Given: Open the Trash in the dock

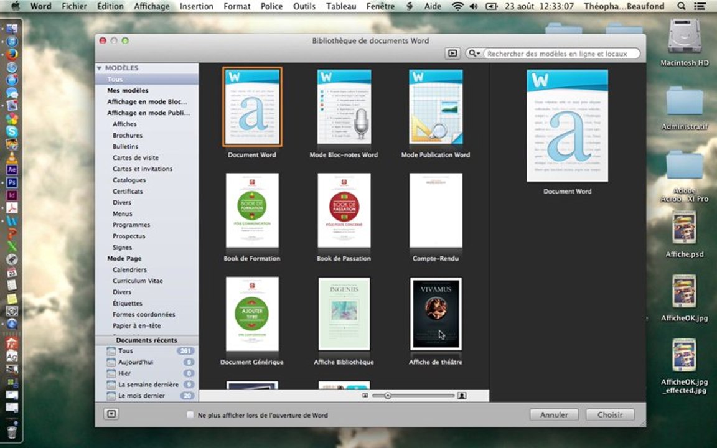Looking at the screenshot, I should coord(12,432).
